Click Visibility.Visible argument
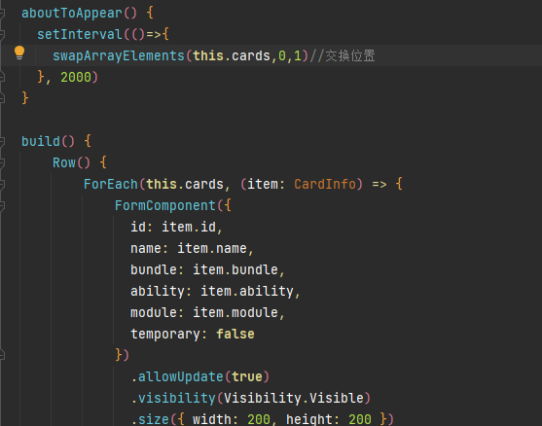Image resolution: width=542 pixels, height=426 pixels. pos(294,399)
